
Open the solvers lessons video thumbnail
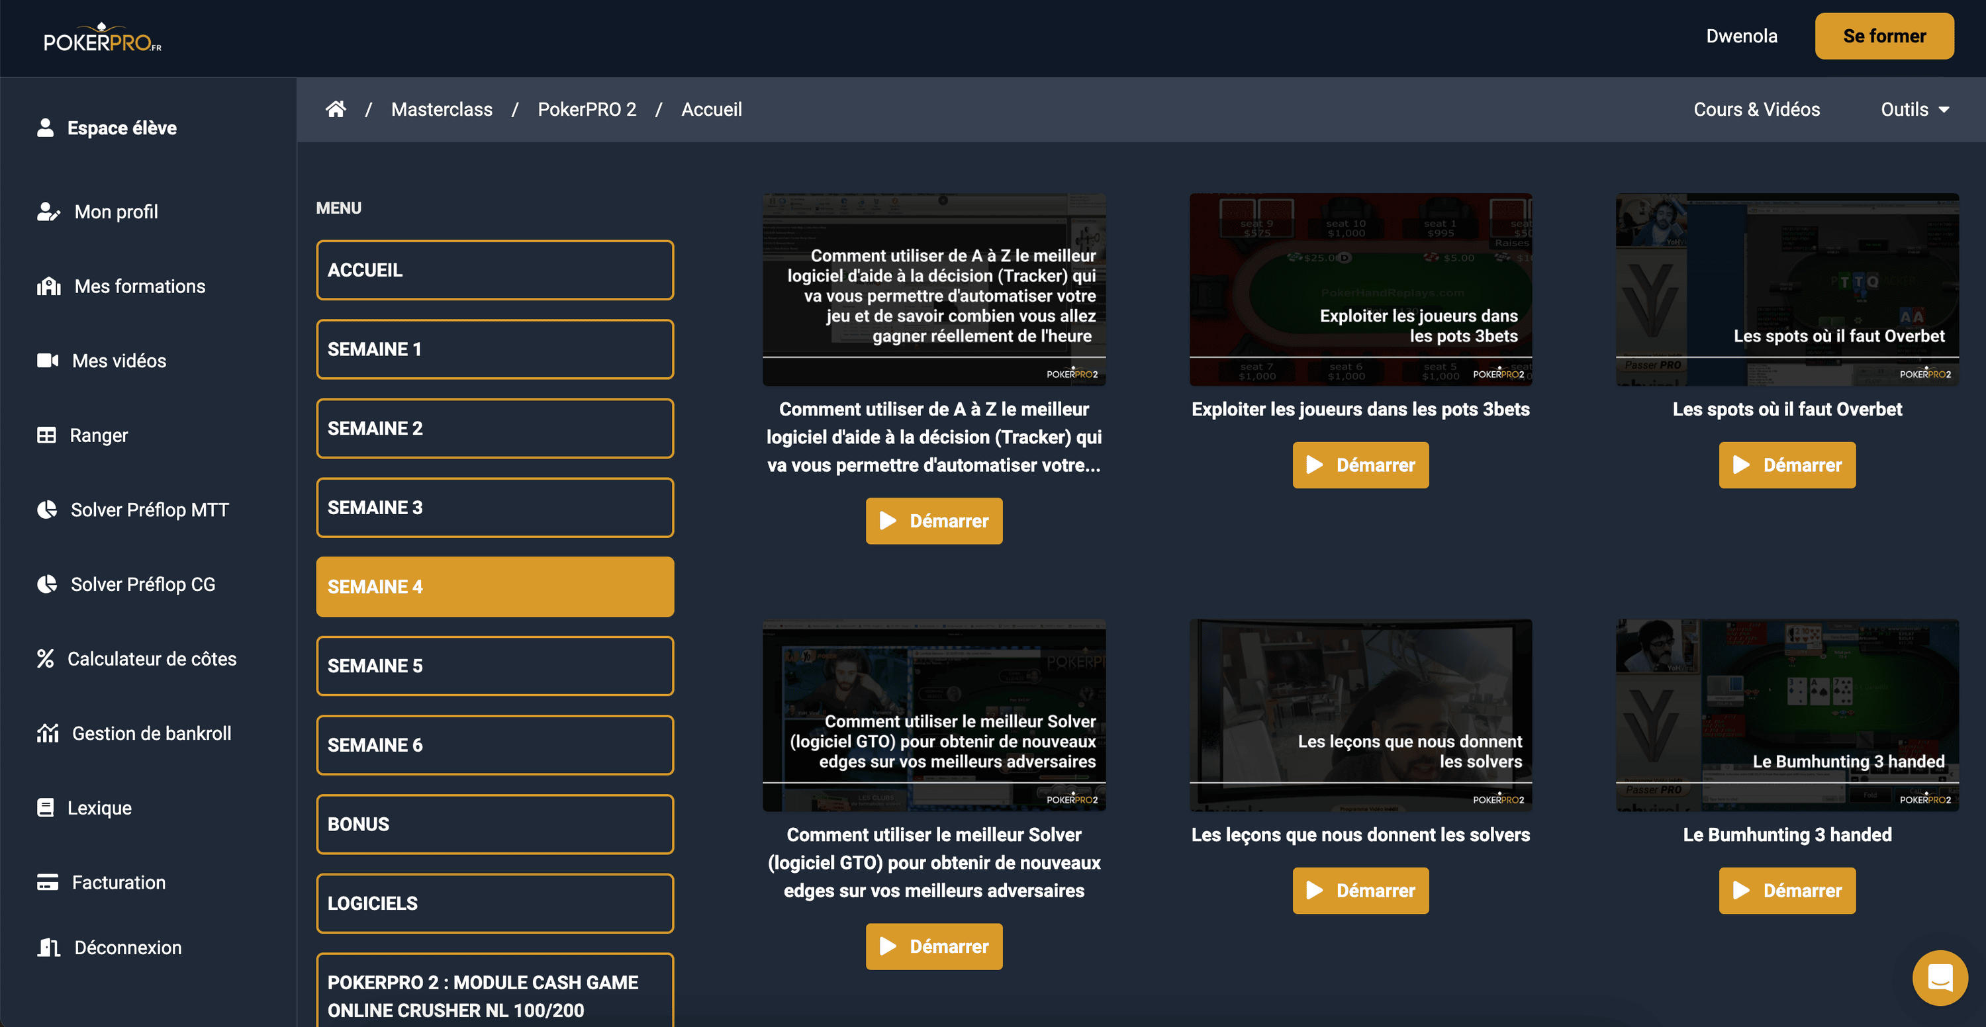(x=1360, y=715)
